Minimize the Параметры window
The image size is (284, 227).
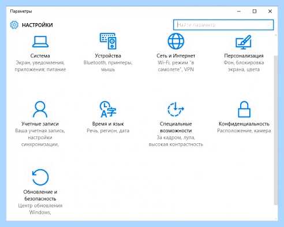(239, 12)
